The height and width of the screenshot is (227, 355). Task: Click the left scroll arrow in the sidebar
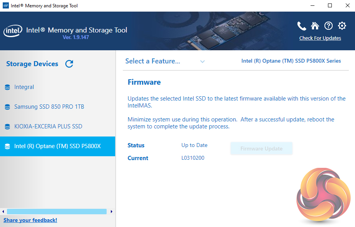tap(3, 212)
